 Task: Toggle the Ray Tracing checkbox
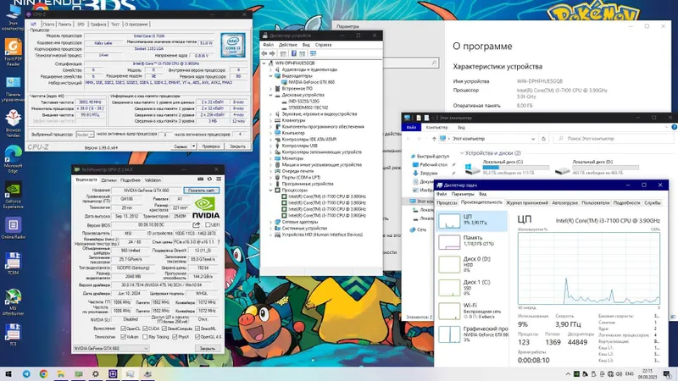coord(145,337)
